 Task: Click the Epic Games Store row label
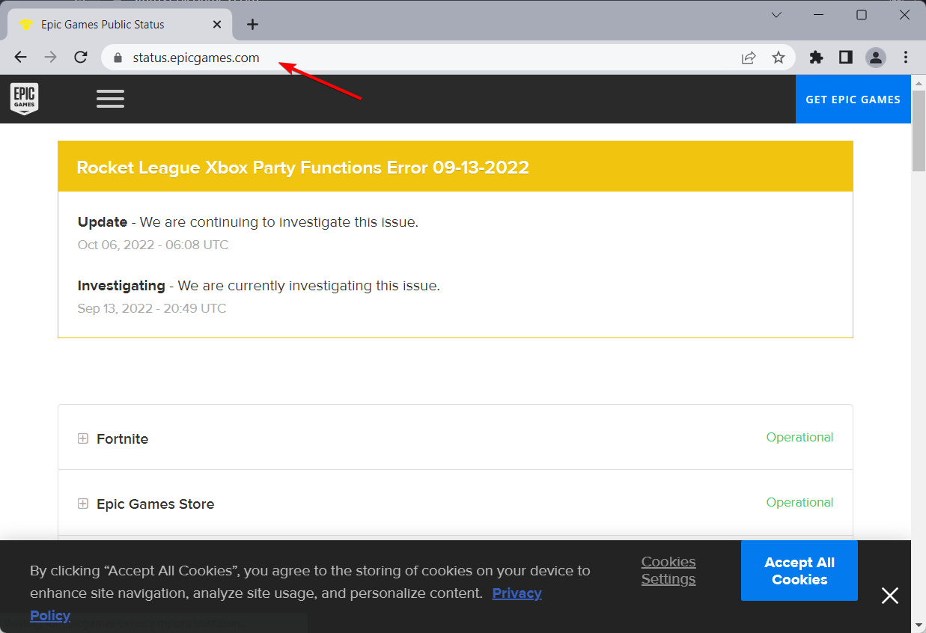pos(155,504)
